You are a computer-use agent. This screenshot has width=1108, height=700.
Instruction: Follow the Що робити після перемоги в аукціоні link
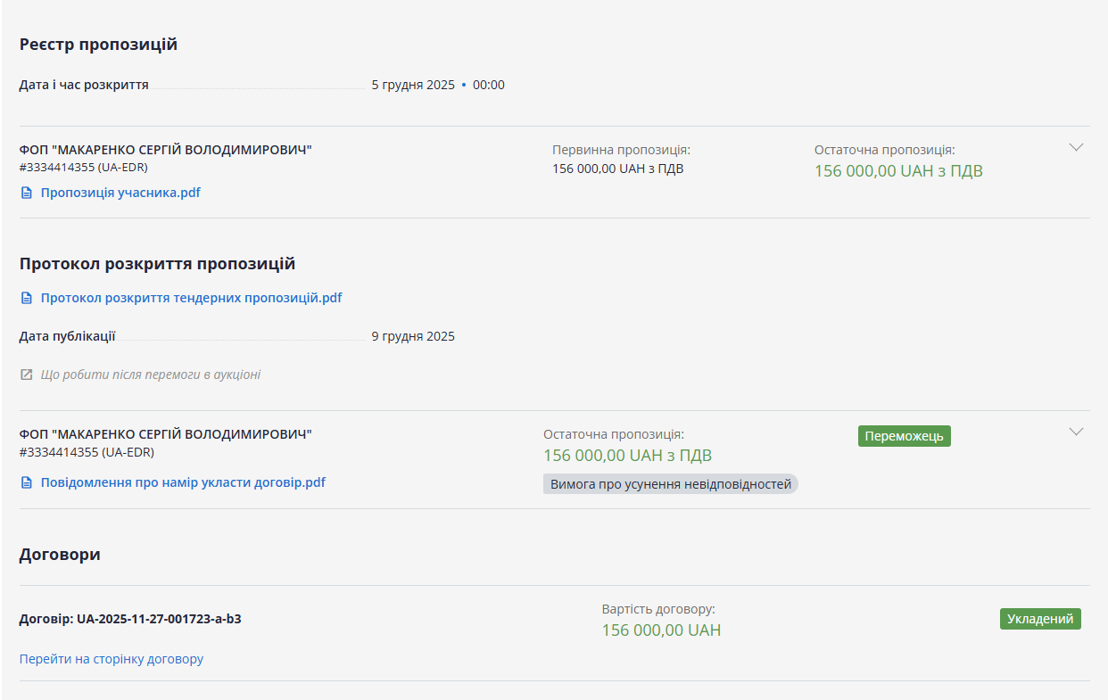pyautogui.click(x=150, y=375)
